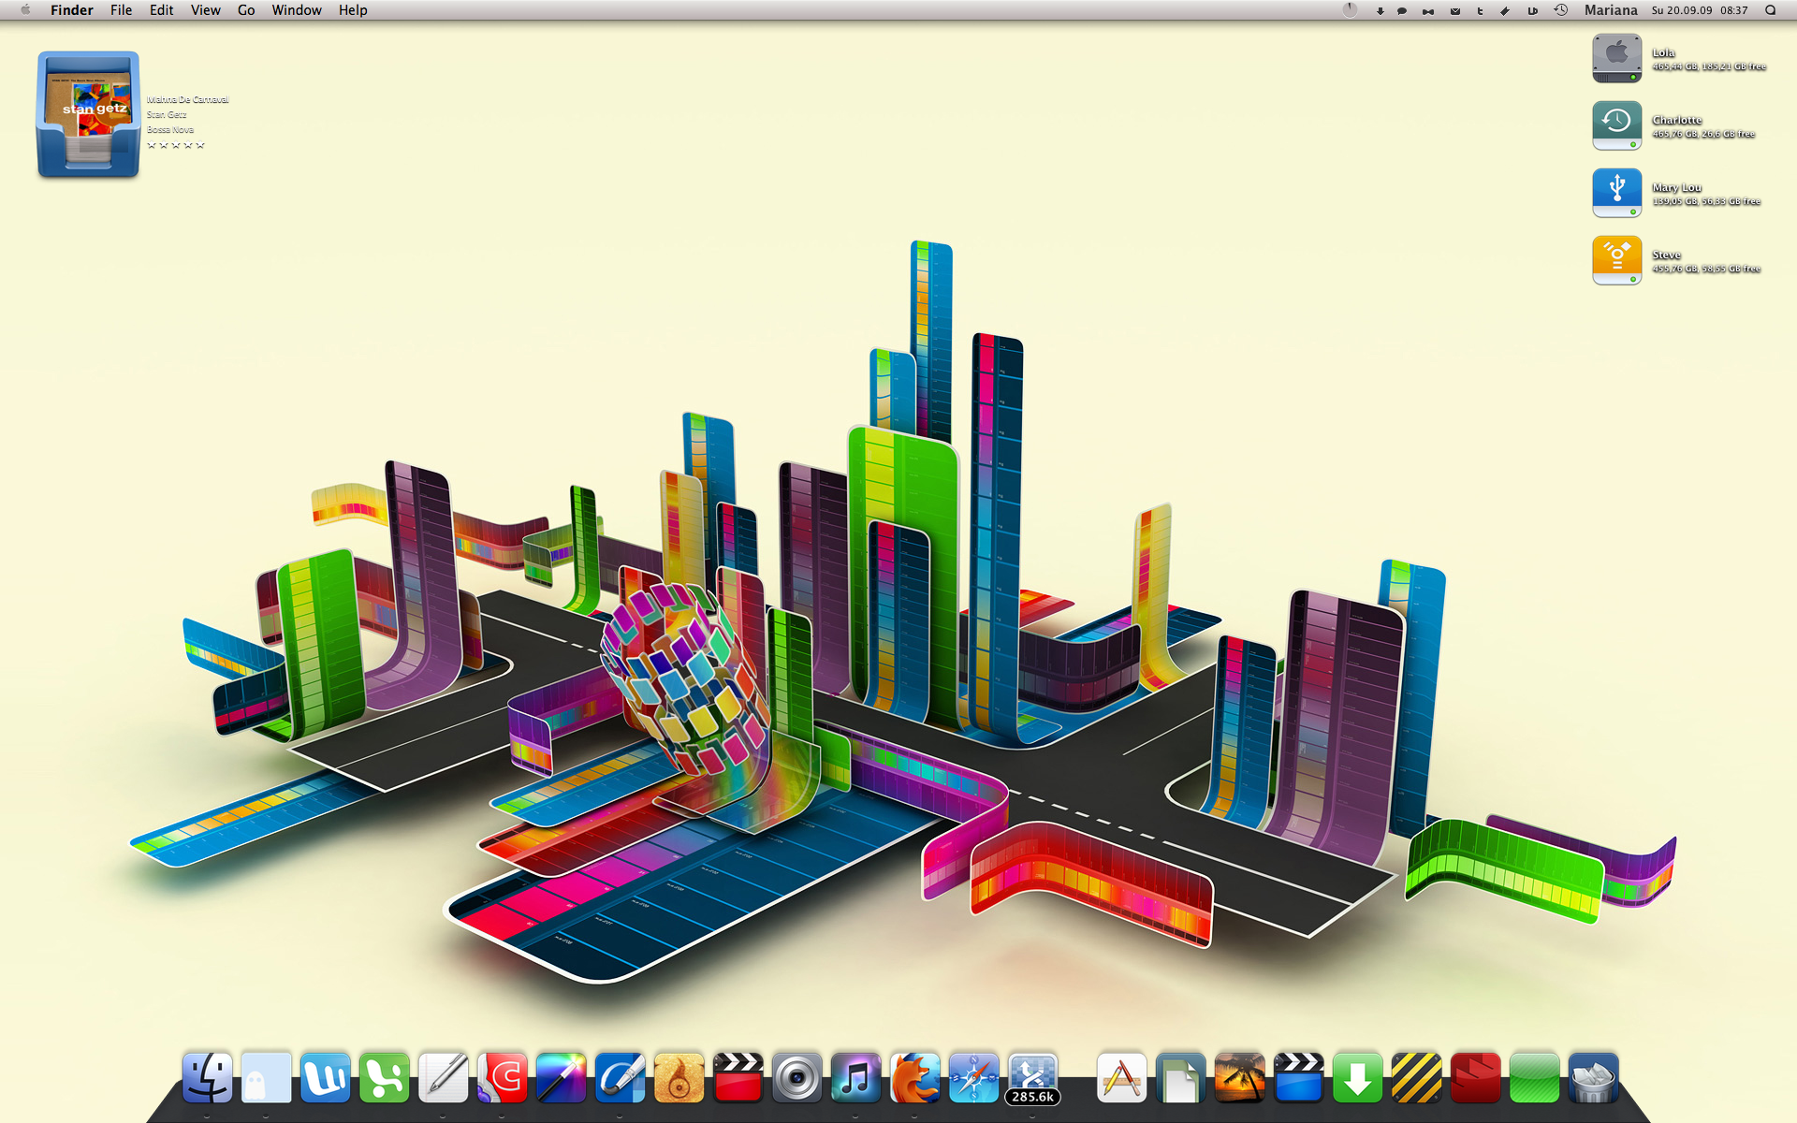
Task: Open the Apple menu
Action: (x=25, y=10)
